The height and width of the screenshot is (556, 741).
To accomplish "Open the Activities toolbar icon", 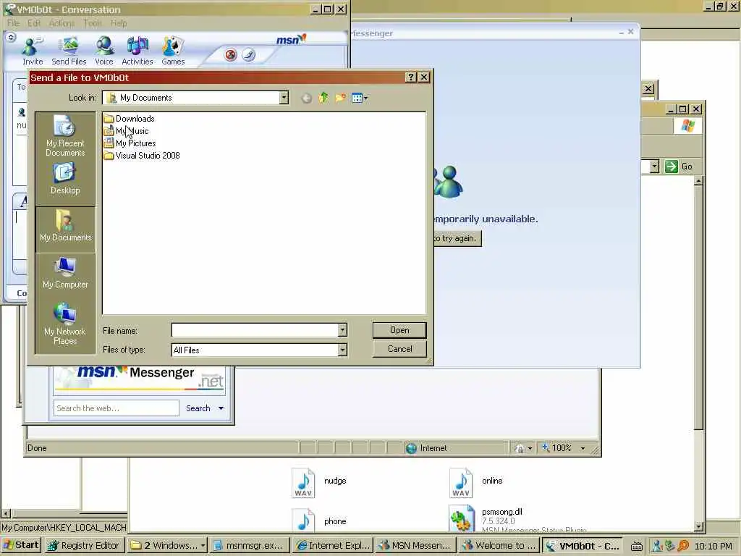I will (x=137, y=51).
